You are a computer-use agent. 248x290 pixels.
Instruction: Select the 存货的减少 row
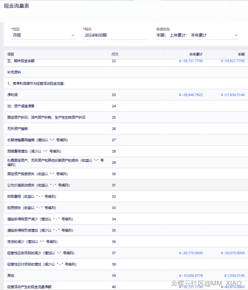(126, 242)
